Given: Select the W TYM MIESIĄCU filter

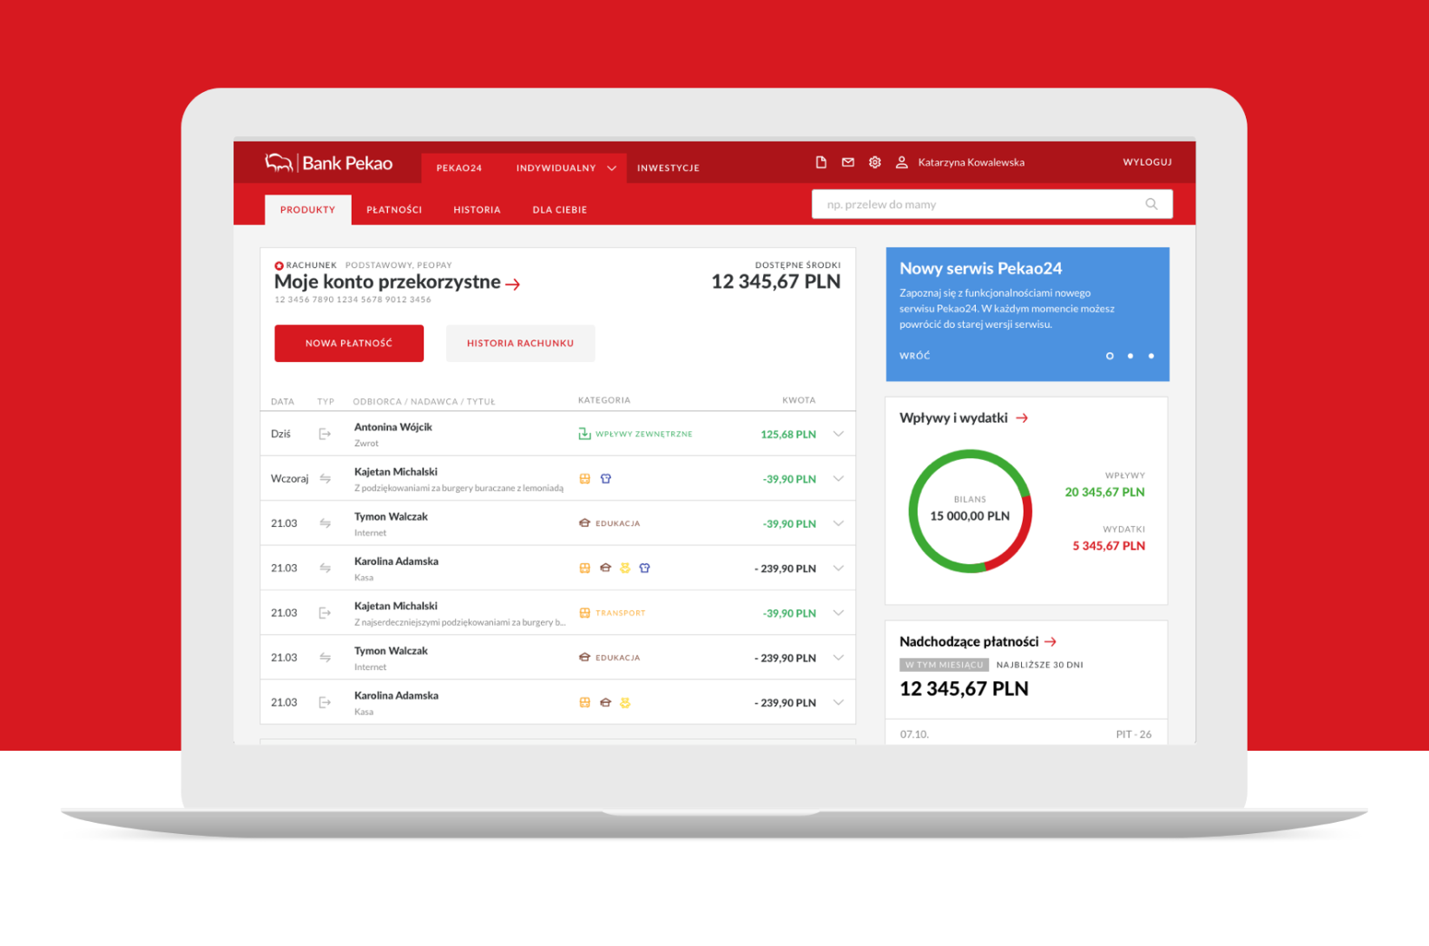Looking at the screenshot, I should tap(945, 665).
